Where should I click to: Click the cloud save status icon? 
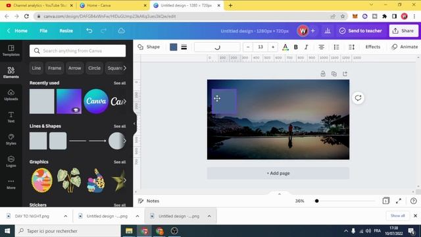tap(121, 31)
